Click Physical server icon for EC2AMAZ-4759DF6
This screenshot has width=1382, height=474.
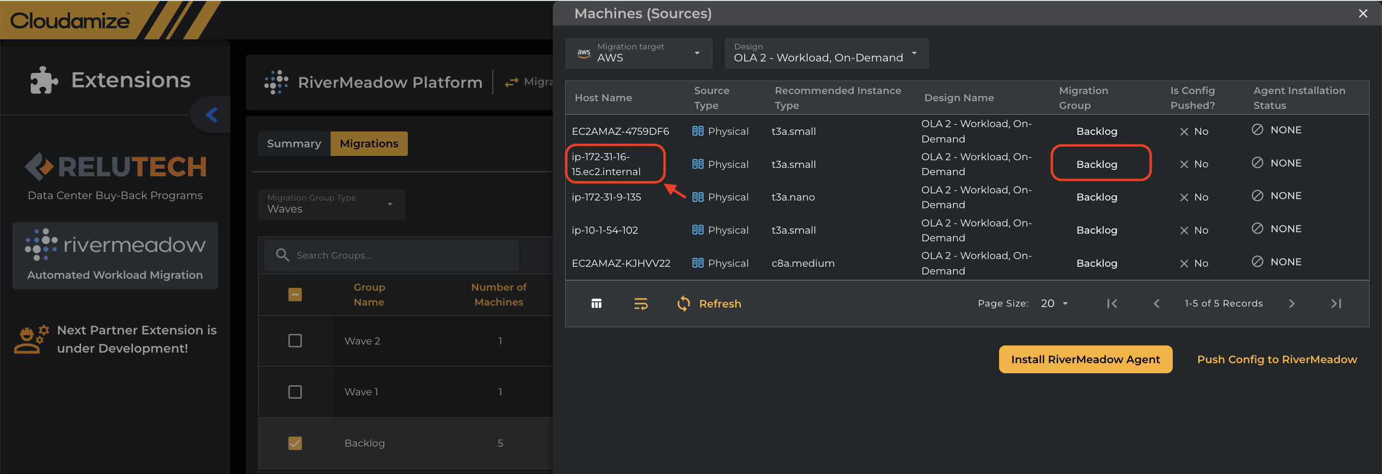tap(697, 131)
